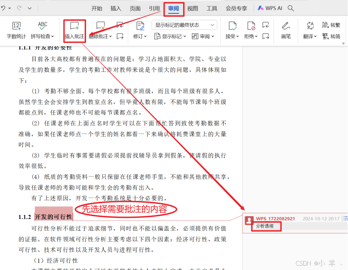Expand the 翻译 dropdown arrow
The width and height of the screenshot is (348, 270).
315,36
